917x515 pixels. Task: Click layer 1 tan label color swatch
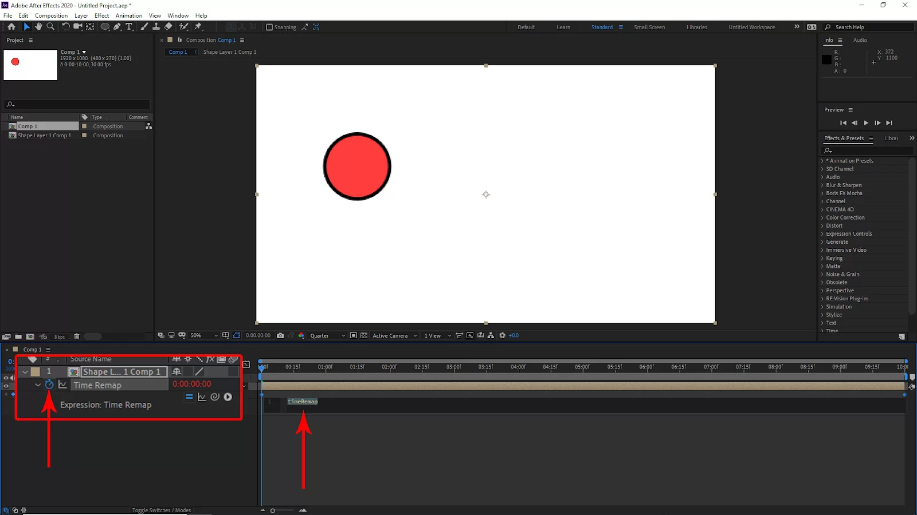click(x=36, y=372)
